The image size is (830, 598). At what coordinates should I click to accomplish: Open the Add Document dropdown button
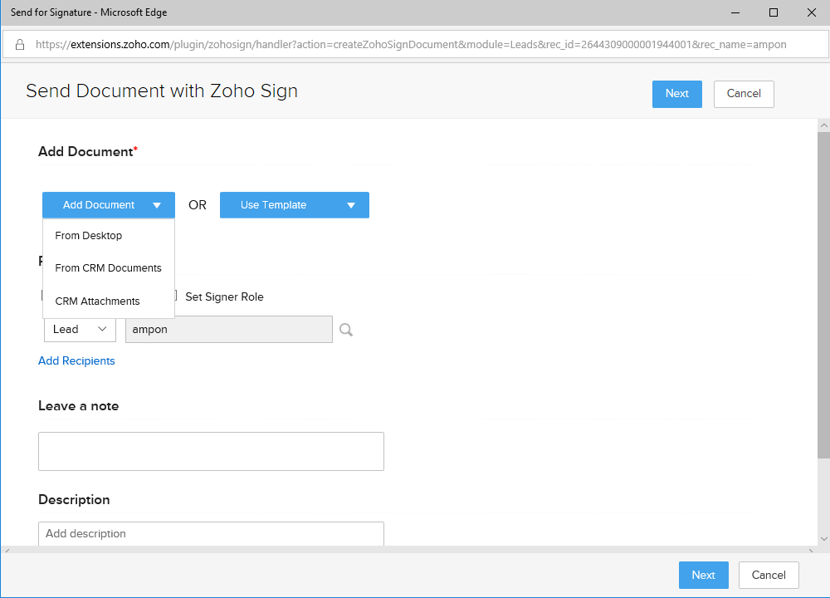tap(109, 205)
